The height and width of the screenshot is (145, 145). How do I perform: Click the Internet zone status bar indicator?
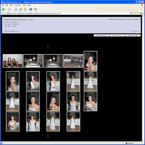click(x=129, y=143)
